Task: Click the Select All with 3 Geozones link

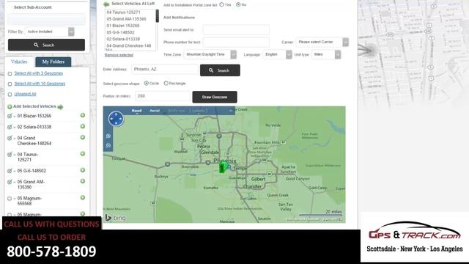Action: point(39,73)
